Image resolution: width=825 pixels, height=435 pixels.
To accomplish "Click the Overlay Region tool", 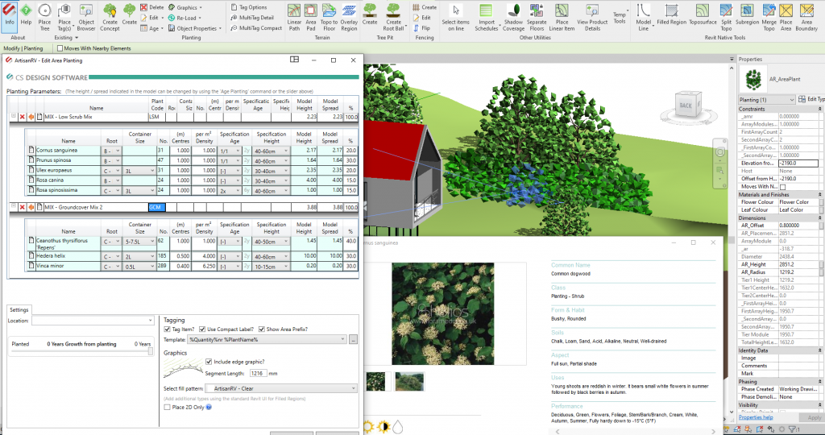I will [x=349, y=17].
